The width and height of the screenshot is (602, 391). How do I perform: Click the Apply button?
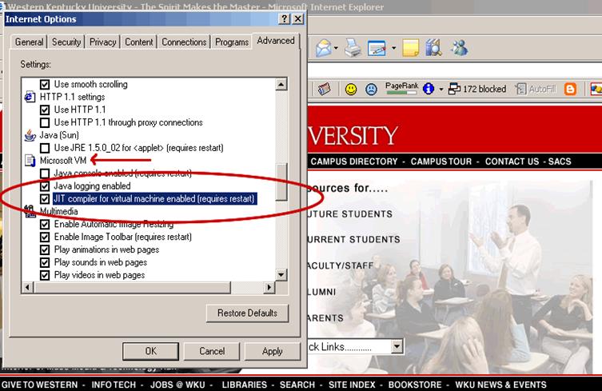272,351
